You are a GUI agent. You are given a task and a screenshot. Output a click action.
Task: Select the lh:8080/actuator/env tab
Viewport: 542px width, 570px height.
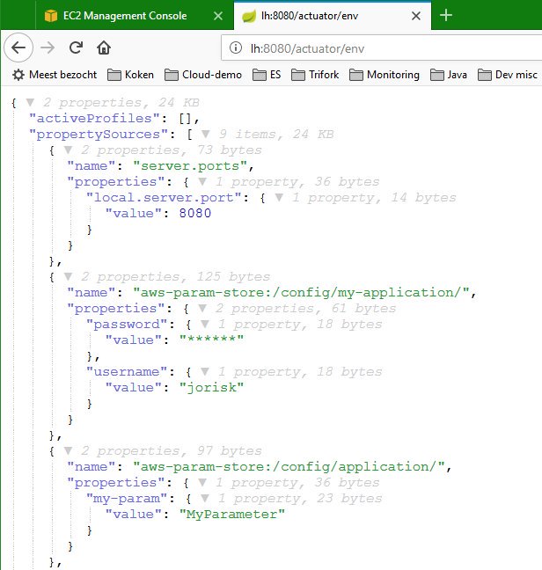click(333, 16)
